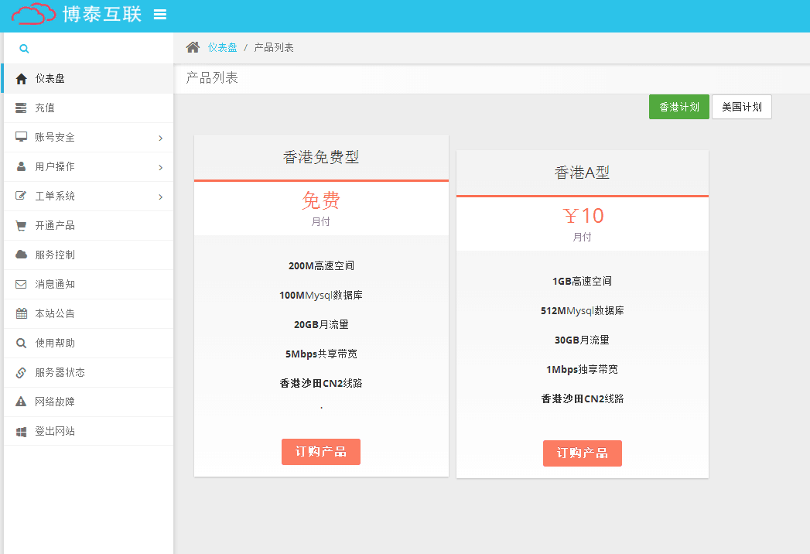Order the 香港免费型 product
Viewport: 810px width, 554px height.
pos(321,452)
